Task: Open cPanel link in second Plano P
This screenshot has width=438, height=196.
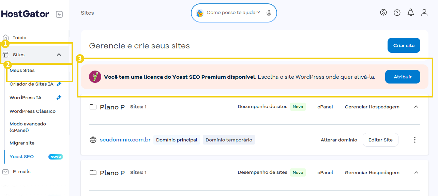Action: click(325, 172)
